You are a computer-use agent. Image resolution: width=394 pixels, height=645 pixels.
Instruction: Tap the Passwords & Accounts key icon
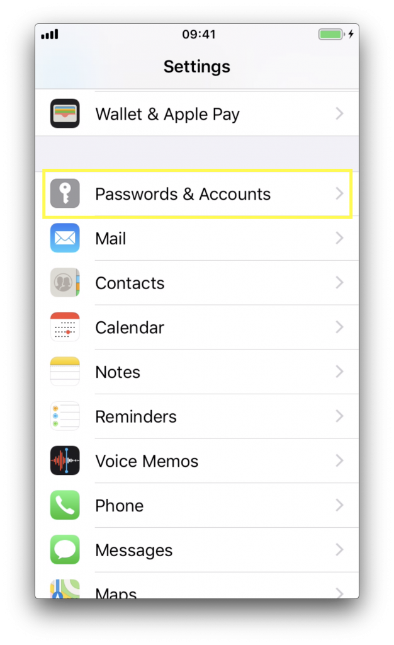point(65,193)
